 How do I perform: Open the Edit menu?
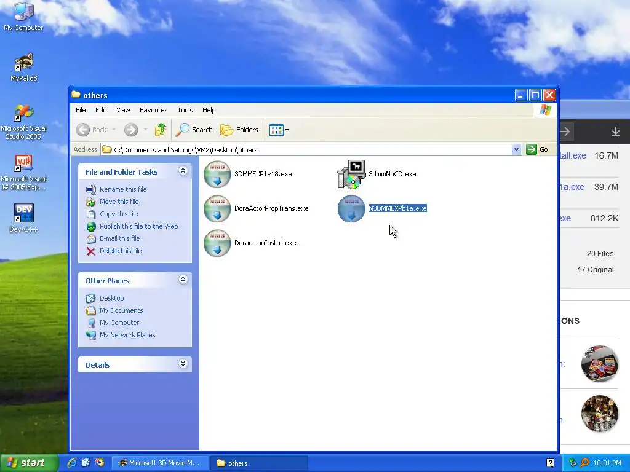click(x=101, y=110)
